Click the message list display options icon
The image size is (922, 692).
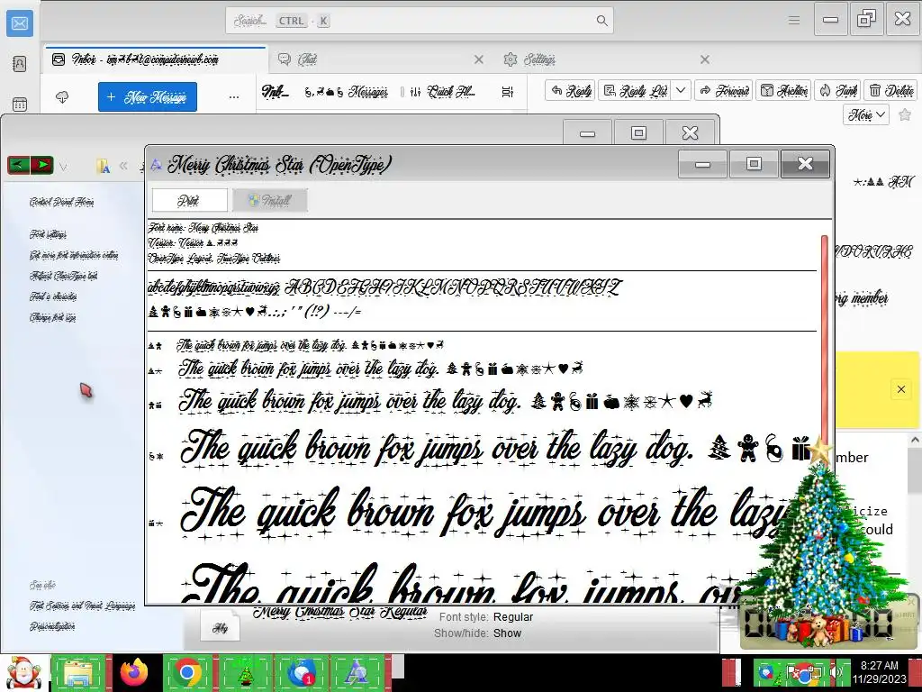point(508,92)
